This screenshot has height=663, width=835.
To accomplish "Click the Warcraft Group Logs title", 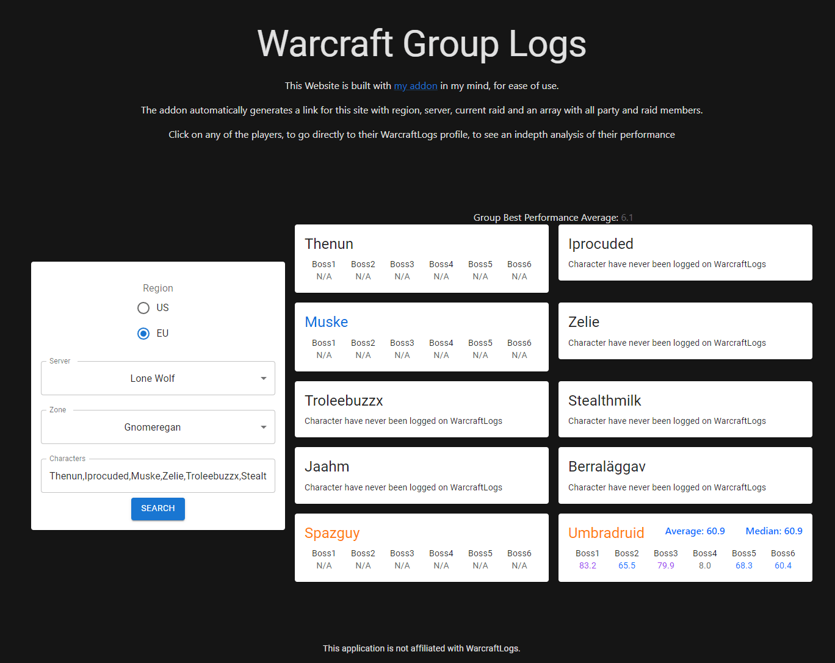I will point(422,44).
